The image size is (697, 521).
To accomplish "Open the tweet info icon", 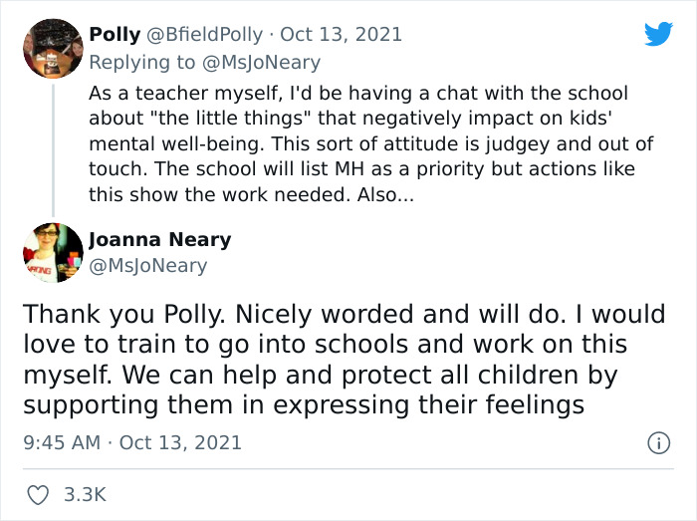I will [x=657, y=442].
